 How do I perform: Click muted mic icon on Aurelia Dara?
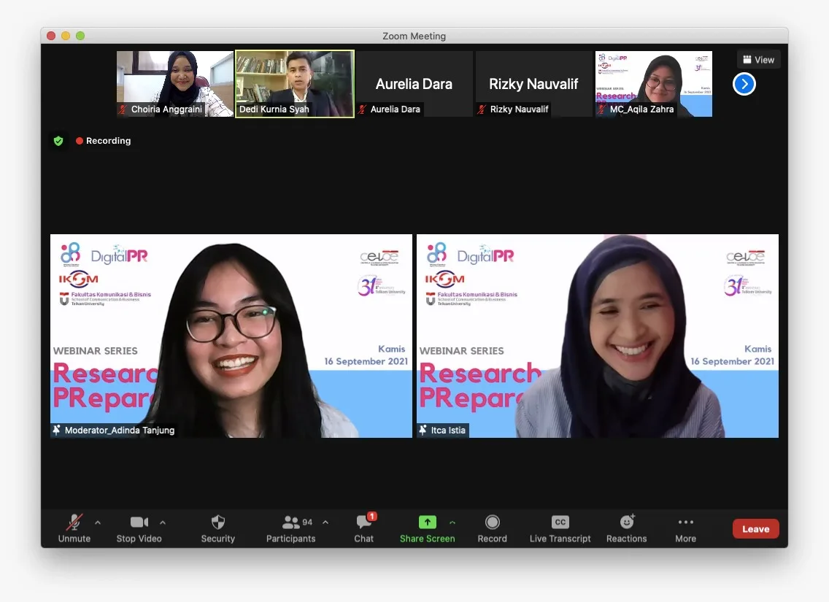tap(362, 109)
